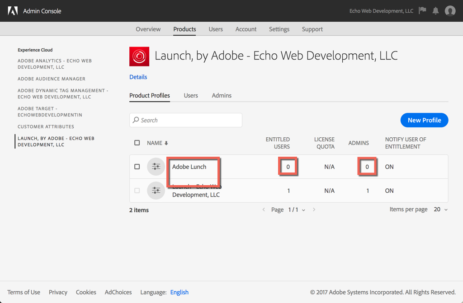Open the Overview tab
The width and height of the screenshot is (463, 303).
coord(148,29)
